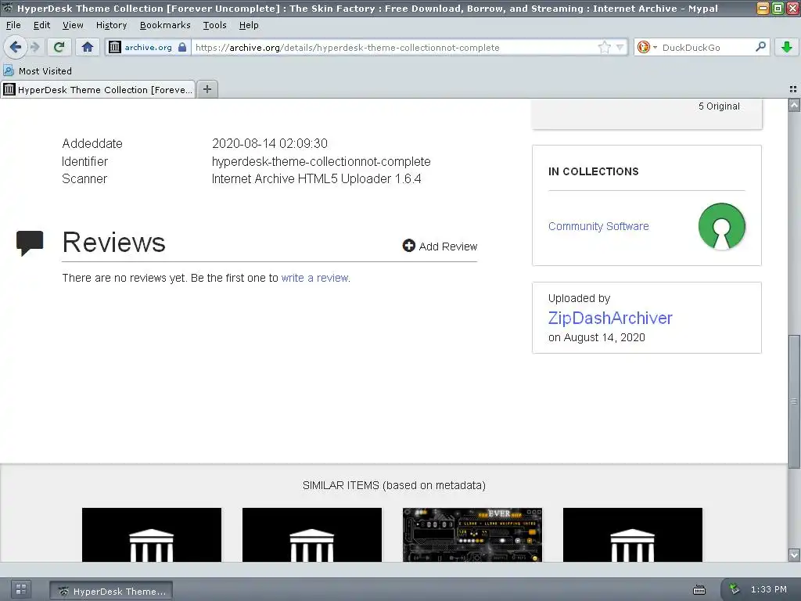Open the View menu
The image size is (801, 601).
73,25
